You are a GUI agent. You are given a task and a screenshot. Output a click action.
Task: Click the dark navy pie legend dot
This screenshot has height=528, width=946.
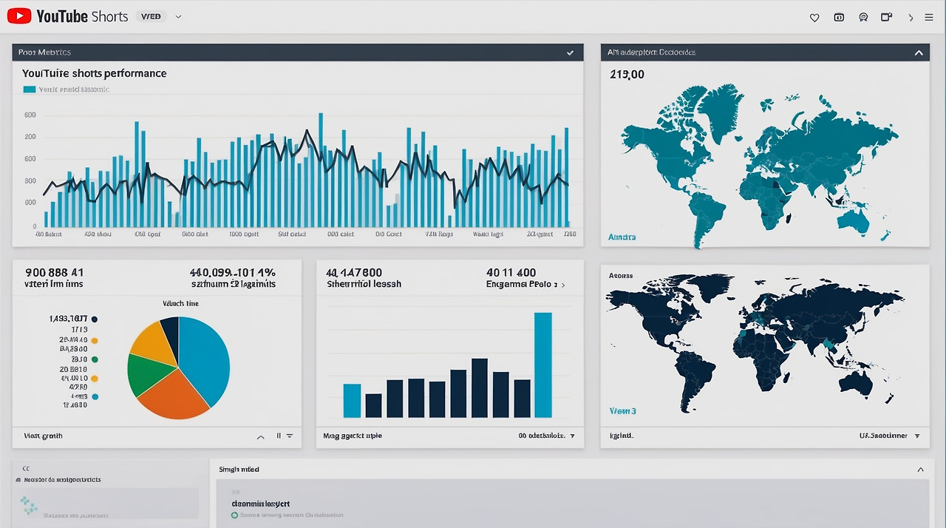tap(95, 319)
